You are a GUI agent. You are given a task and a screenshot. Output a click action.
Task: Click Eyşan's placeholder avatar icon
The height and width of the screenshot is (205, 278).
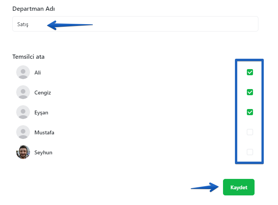23,112
